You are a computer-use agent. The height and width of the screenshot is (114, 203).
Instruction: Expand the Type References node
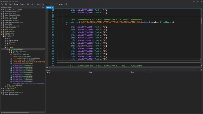click(x=6, y=40)
